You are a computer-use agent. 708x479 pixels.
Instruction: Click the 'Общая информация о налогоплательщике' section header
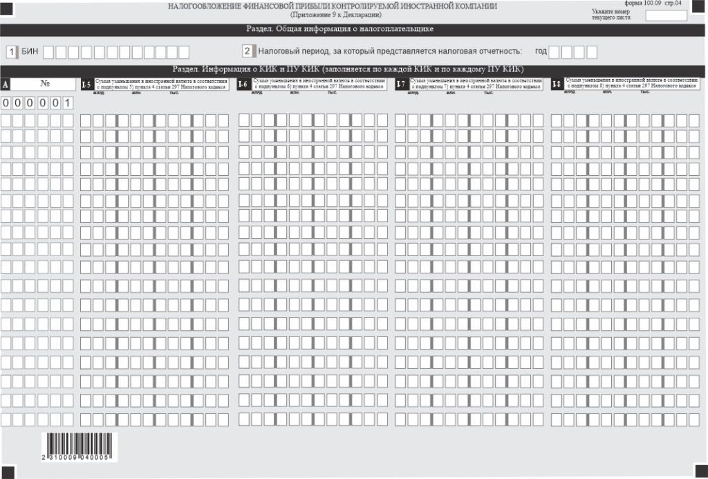(x=339, y=30)
